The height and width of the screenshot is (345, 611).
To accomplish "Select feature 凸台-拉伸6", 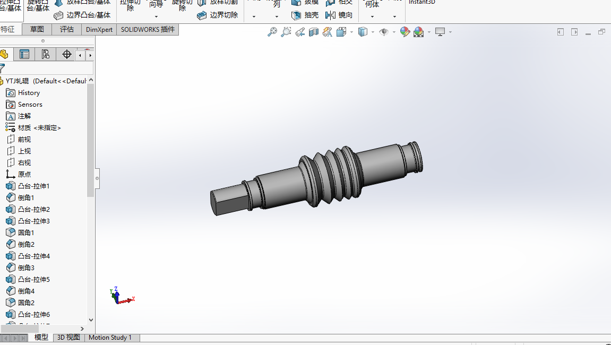I will [x=28, y=315].
